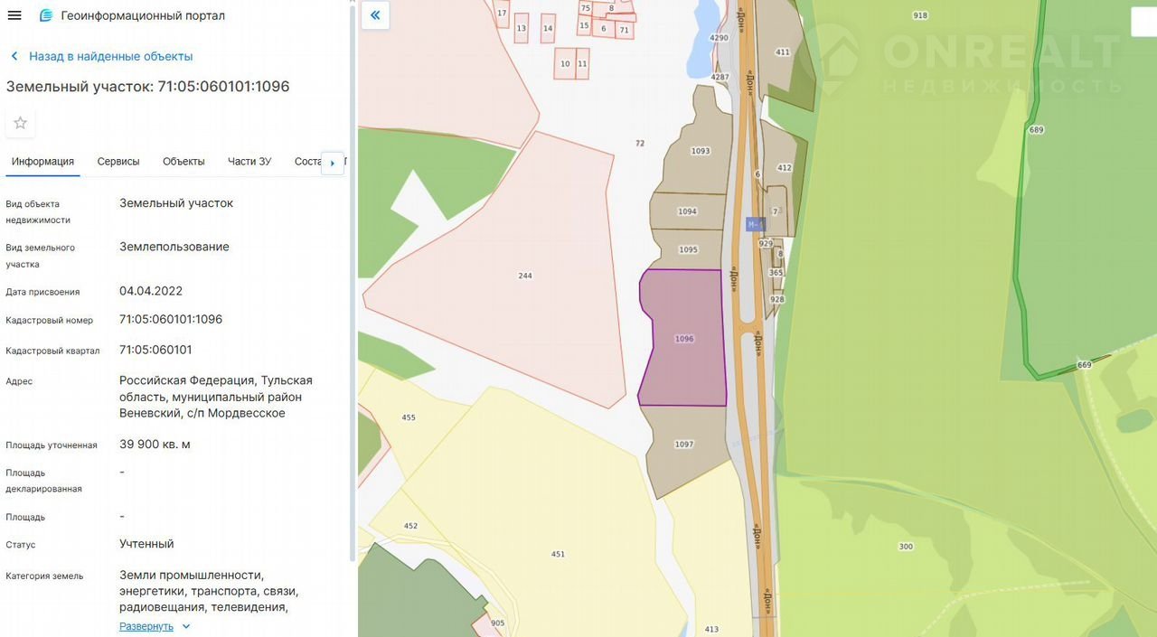Click the M-4 highway shield marker

click(x=755, y=224)
